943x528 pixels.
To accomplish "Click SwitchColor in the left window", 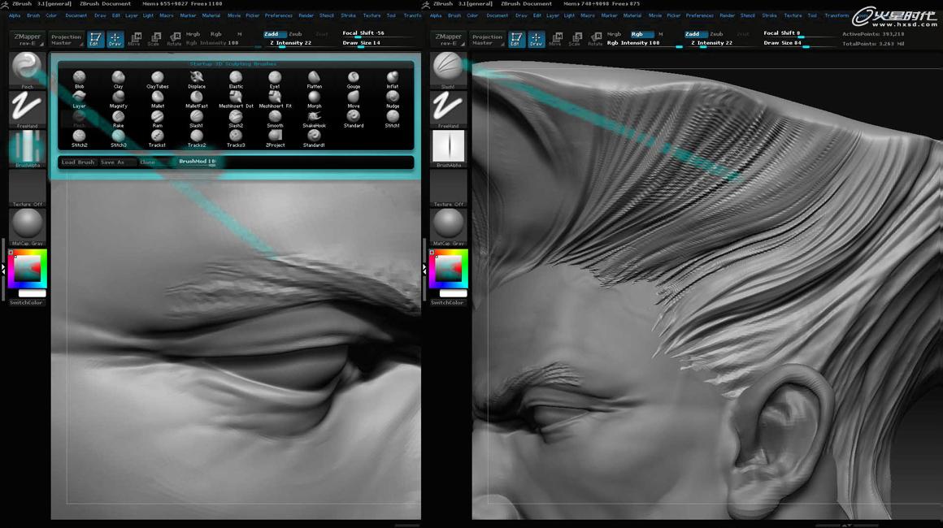I will (x=27, y=303).
